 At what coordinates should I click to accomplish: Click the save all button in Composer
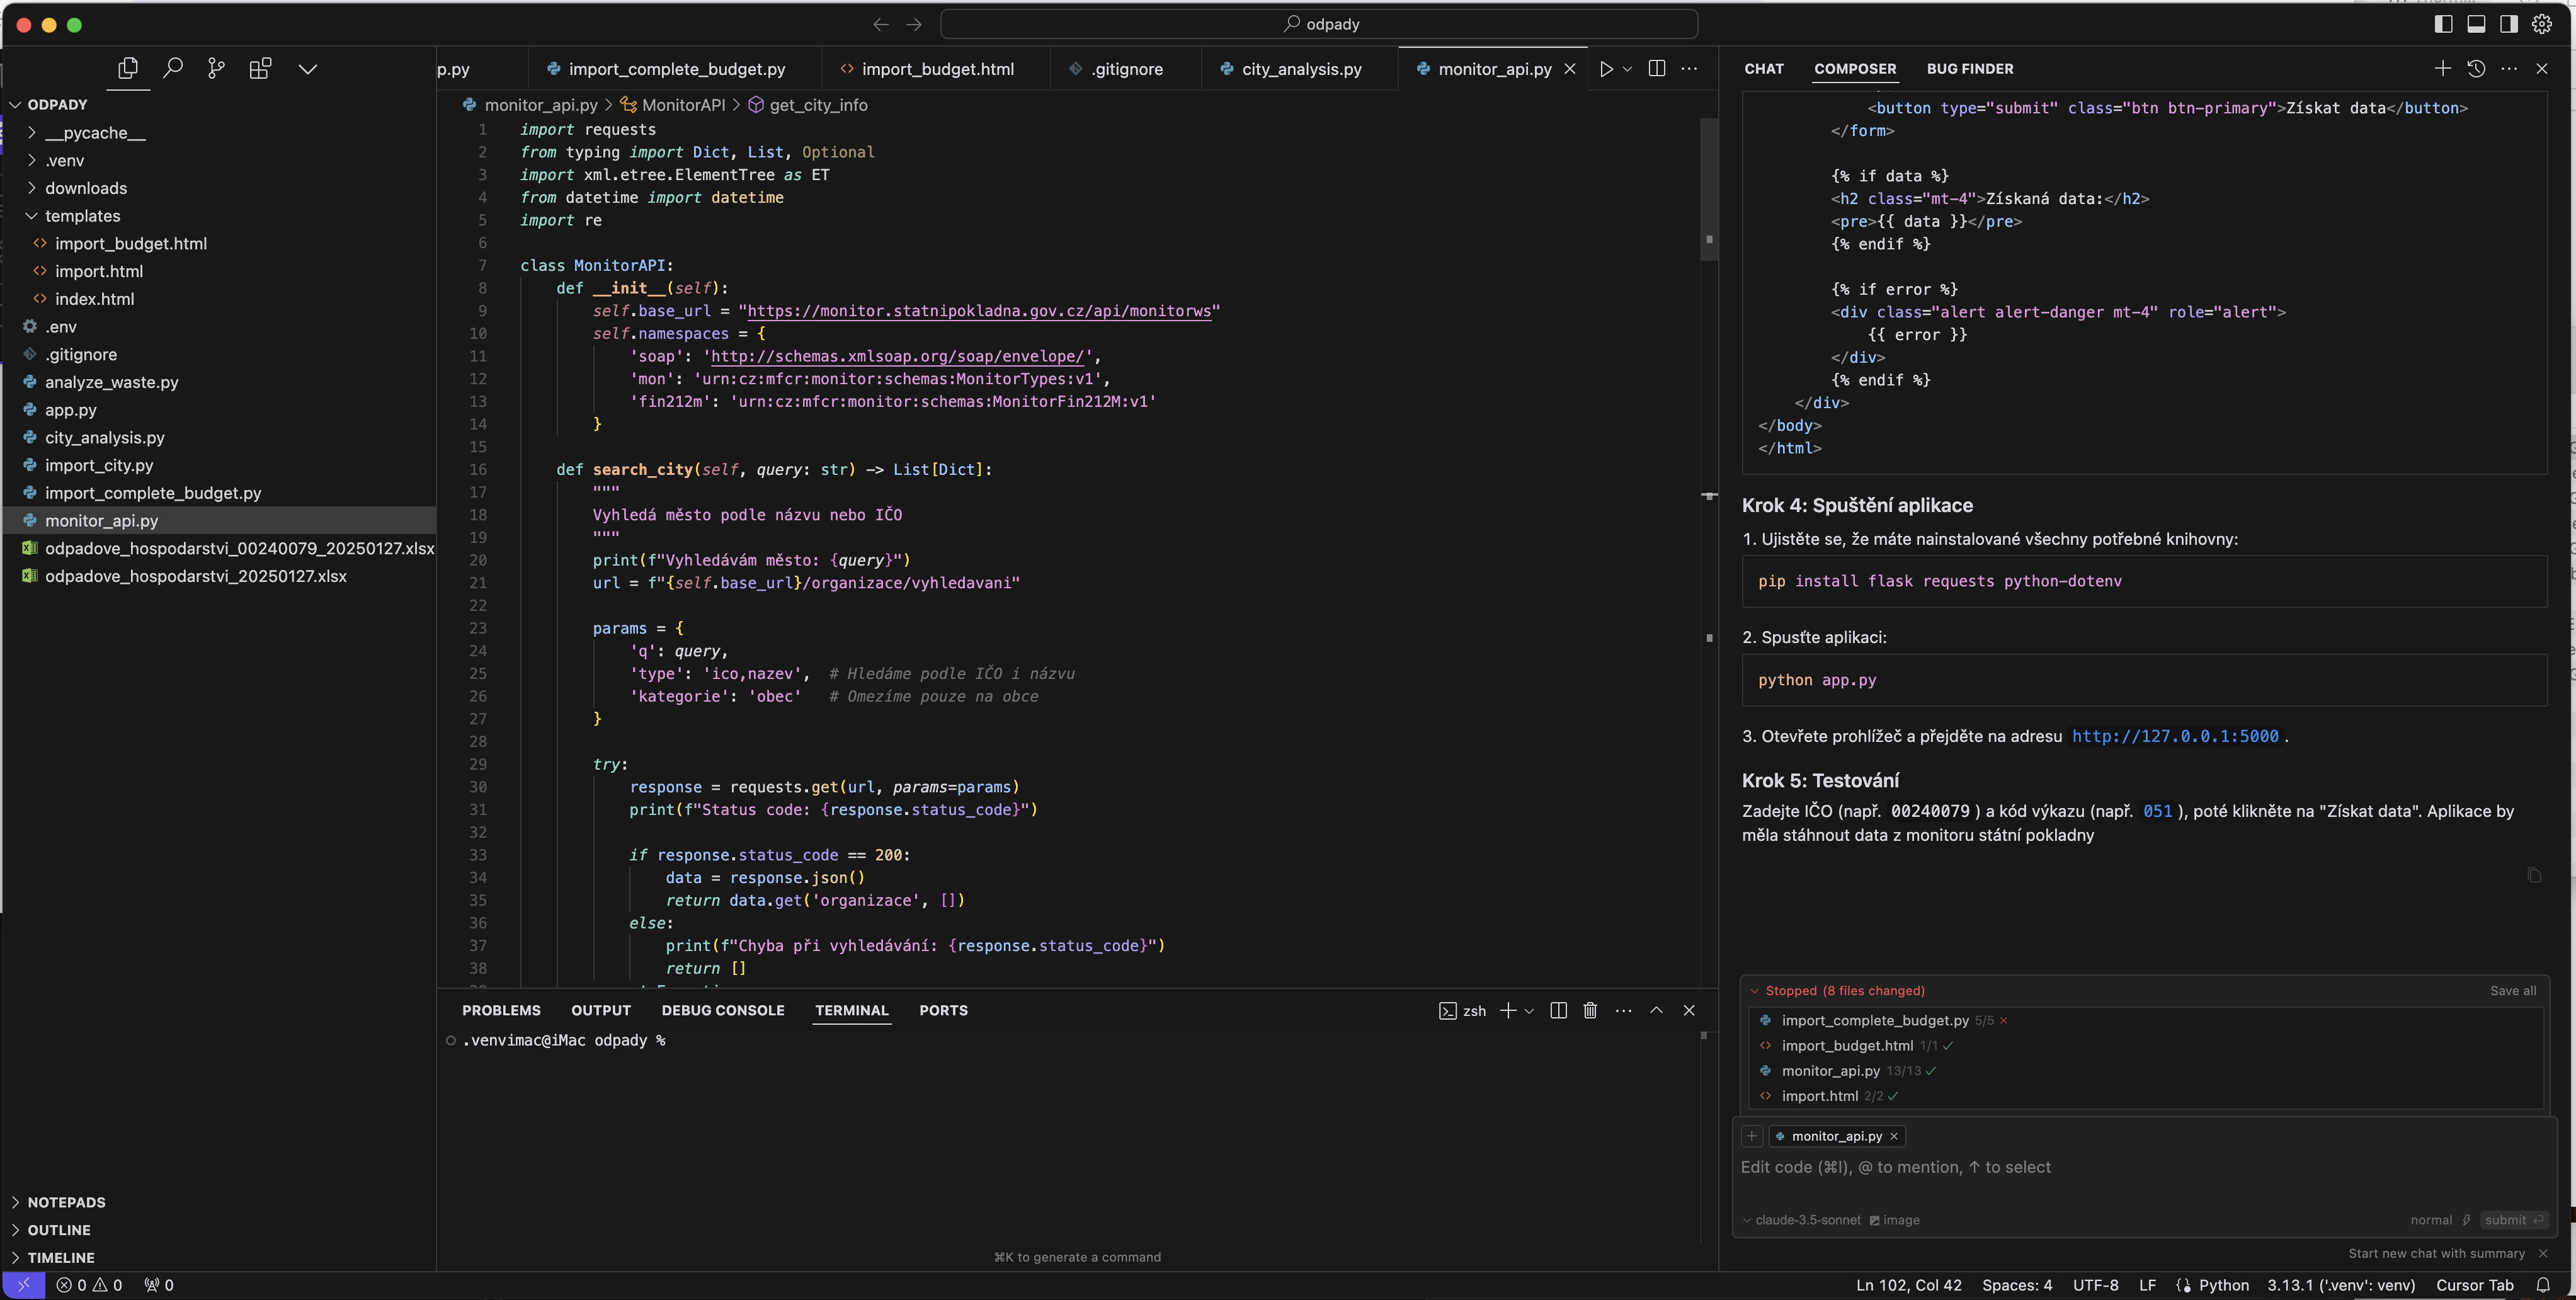(x=2513, y=990)
